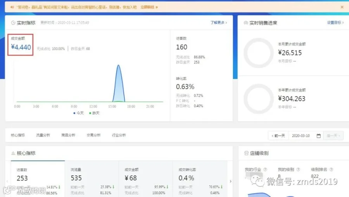
Task: Click the ¥26,515 monthly total
Action: (290, 53)
